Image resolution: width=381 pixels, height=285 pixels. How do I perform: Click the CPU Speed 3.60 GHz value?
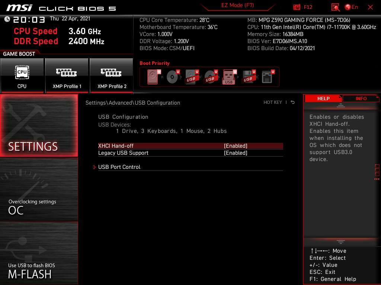point(84,31)
